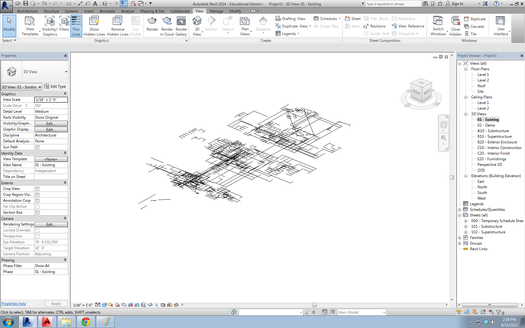Click the Properties help link

(14, 304)
